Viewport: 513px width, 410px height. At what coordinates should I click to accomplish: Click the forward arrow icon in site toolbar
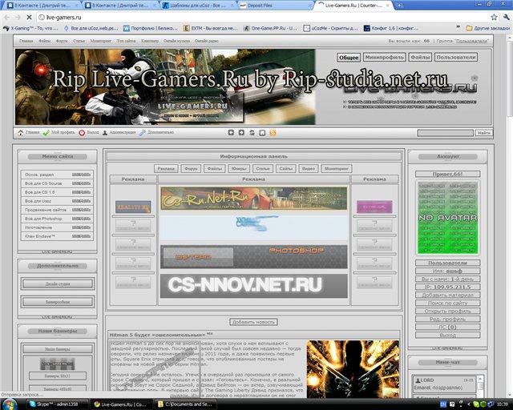pos(241,132)
